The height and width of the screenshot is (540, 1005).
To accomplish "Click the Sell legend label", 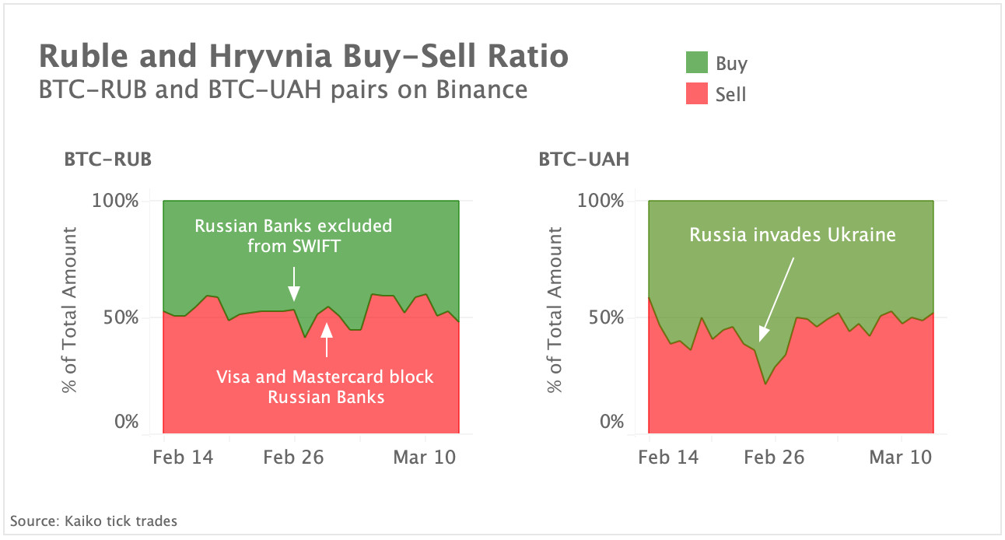I will coord(730,95).
